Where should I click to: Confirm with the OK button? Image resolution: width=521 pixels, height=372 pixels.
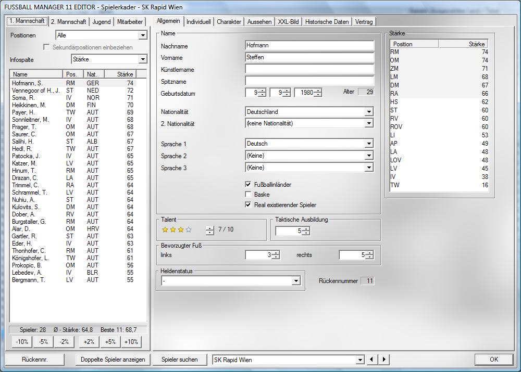tap(494, 359)
